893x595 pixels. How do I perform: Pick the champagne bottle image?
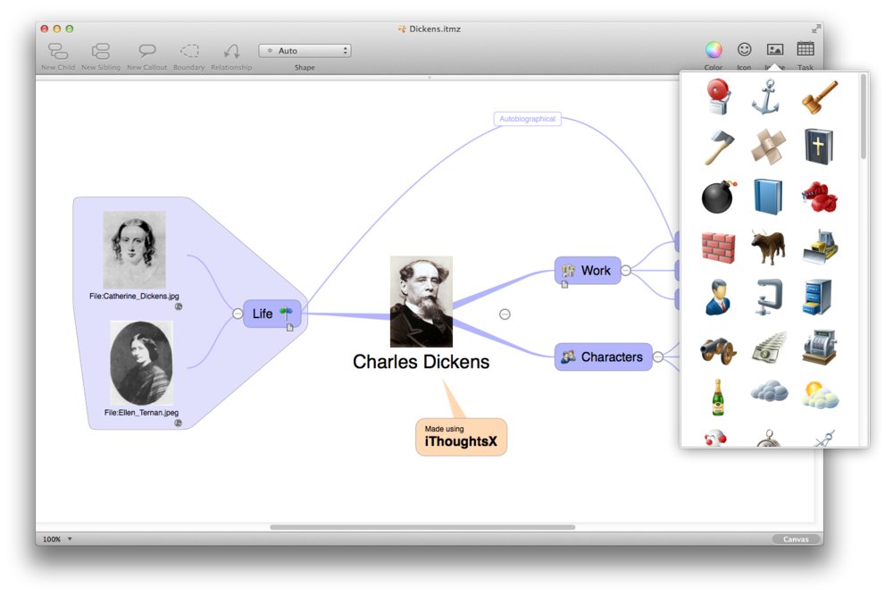[718, 398]
